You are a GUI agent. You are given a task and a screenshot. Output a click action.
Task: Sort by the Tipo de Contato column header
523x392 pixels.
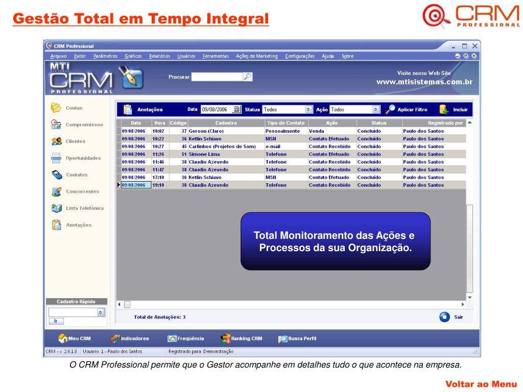click(286, 123)
